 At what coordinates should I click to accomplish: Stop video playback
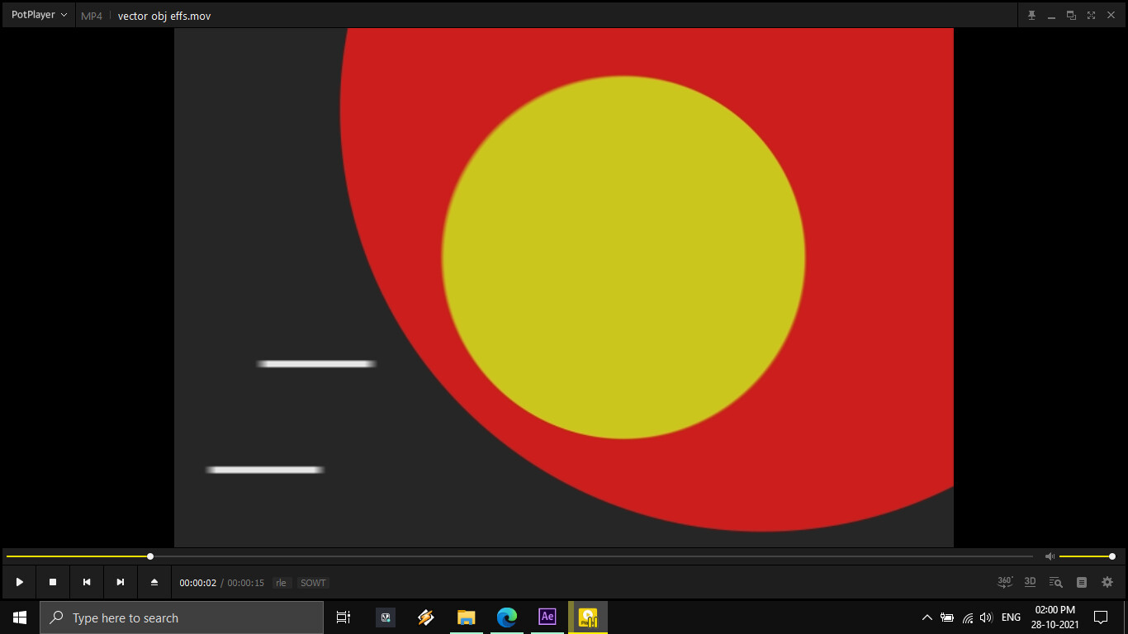point(53,582)
